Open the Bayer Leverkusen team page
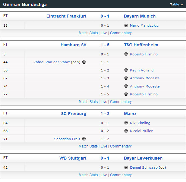 tap(143, 158)
